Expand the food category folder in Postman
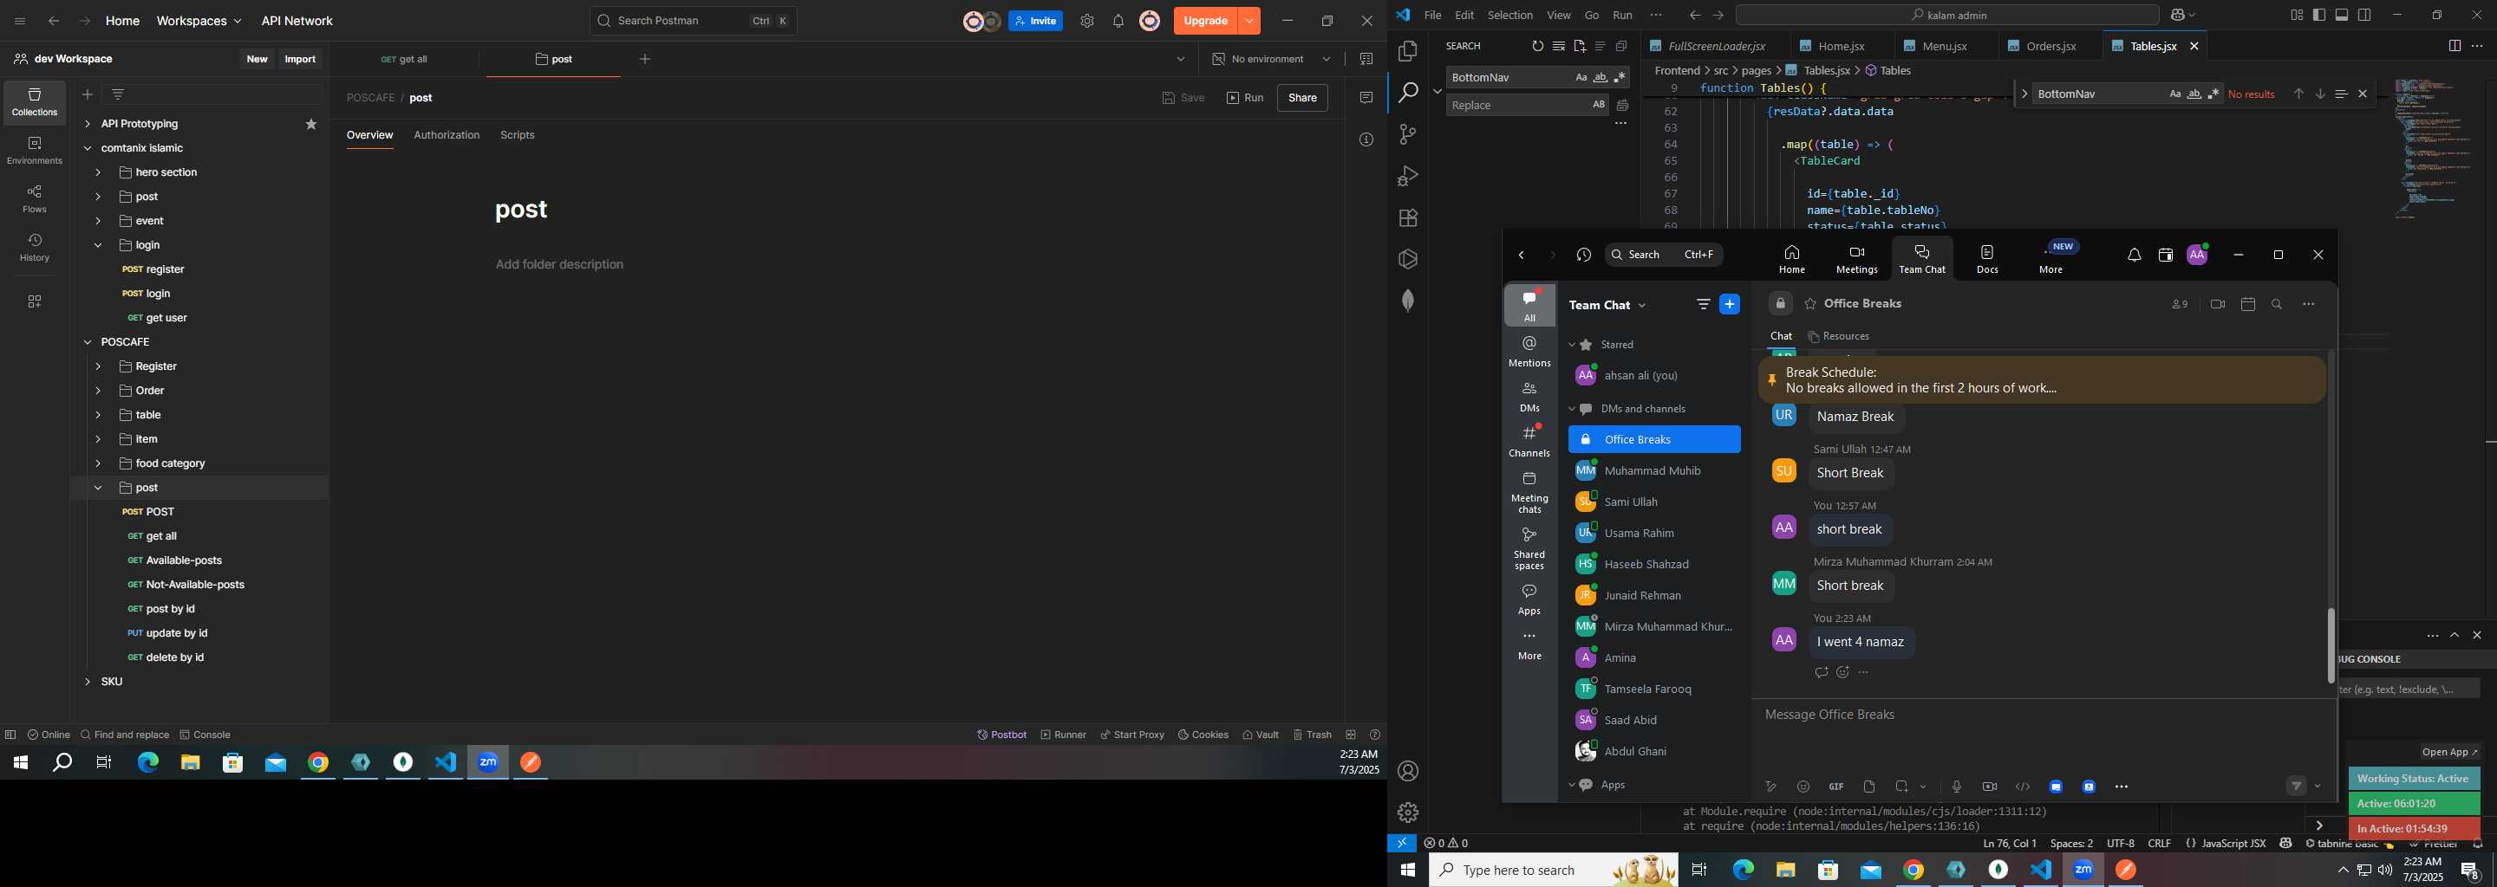 [98, 463]
